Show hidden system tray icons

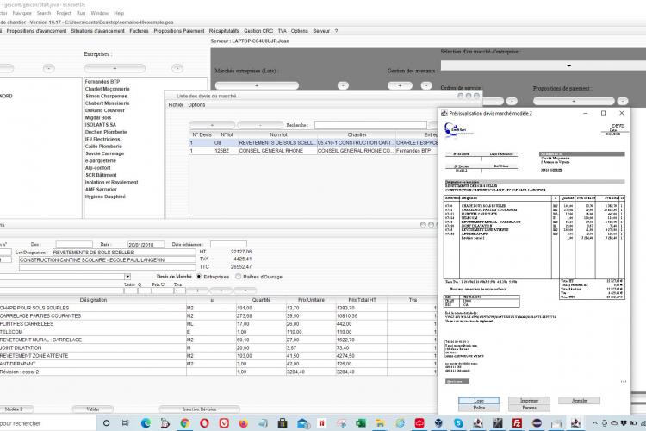(594, 423)
